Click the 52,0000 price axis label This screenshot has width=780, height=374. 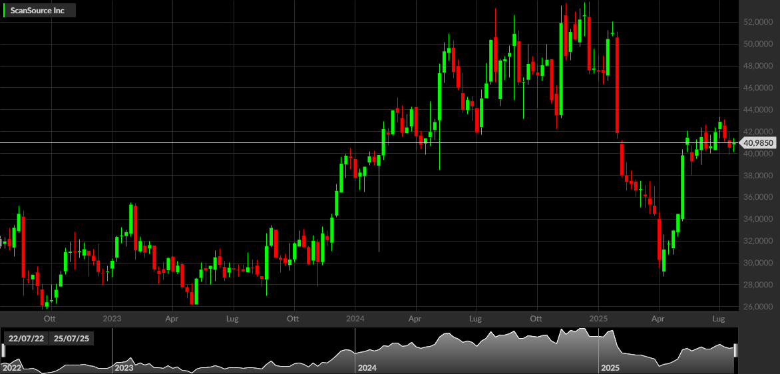pyautogui.click(x=757, y=23)
